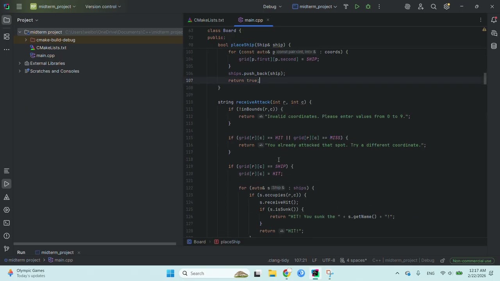Image resolution: width=500 pixels, height=281 pixels.
Task: Open Code With Me add-user icon
Action: click(421, 7)
